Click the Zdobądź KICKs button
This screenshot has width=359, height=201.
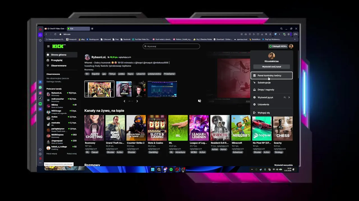278,46
